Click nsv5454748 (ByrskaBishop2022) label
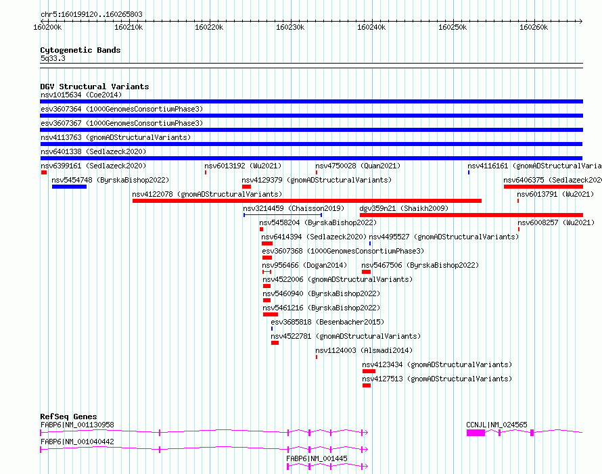Screen dimensions: 602x474 (x=110, y=180)
